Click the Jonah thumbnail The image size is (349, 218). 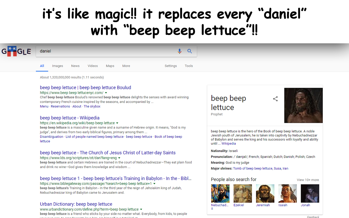click(310, 193)
